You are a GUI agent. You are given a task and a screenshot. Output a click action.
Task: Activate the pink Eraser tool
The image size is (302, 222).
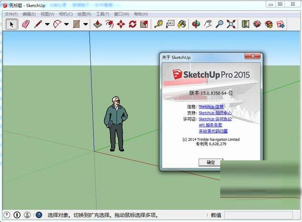(x=25, y=24)
